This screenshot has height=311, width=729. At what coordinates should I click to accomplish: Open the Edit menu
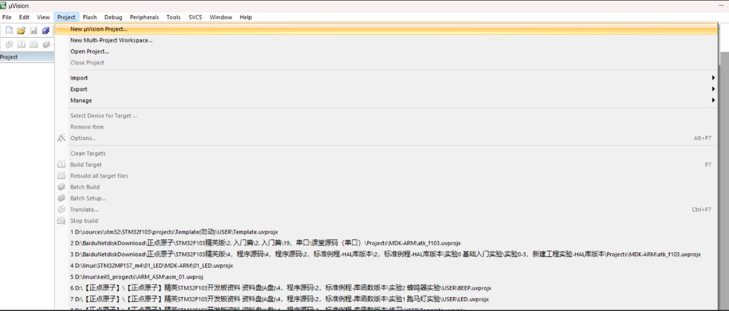(24, 17)
